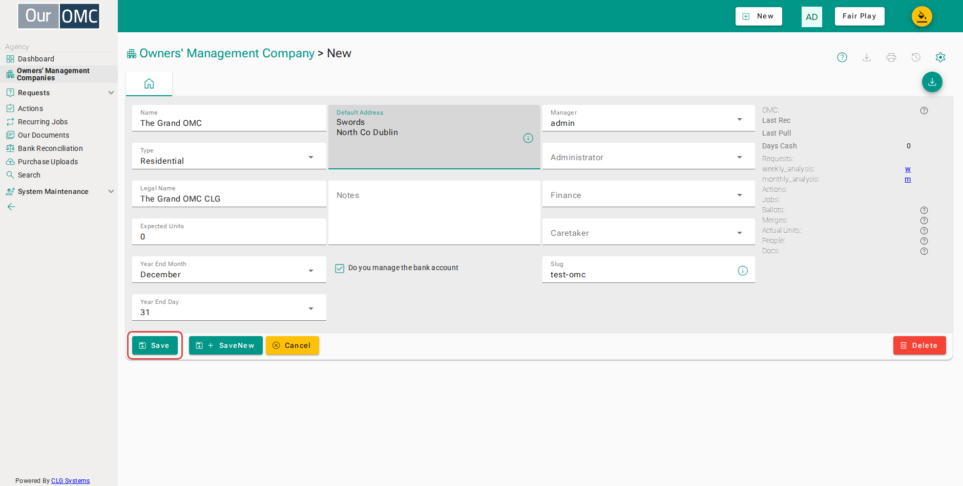
Task: Open the Manager dropdown
Action: (x=648, y=118)
